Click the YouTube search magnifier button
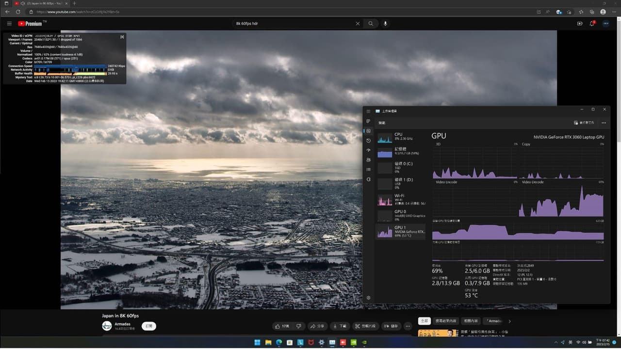This screenshot has width=621, height=349. click(x=371, y=23)
